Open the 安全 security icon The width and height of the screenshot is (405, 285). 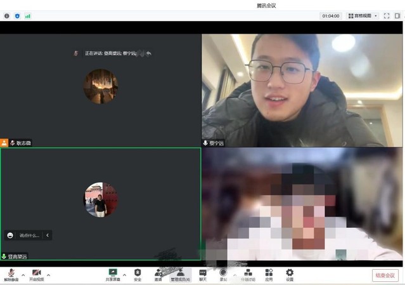tap(138, 273)
